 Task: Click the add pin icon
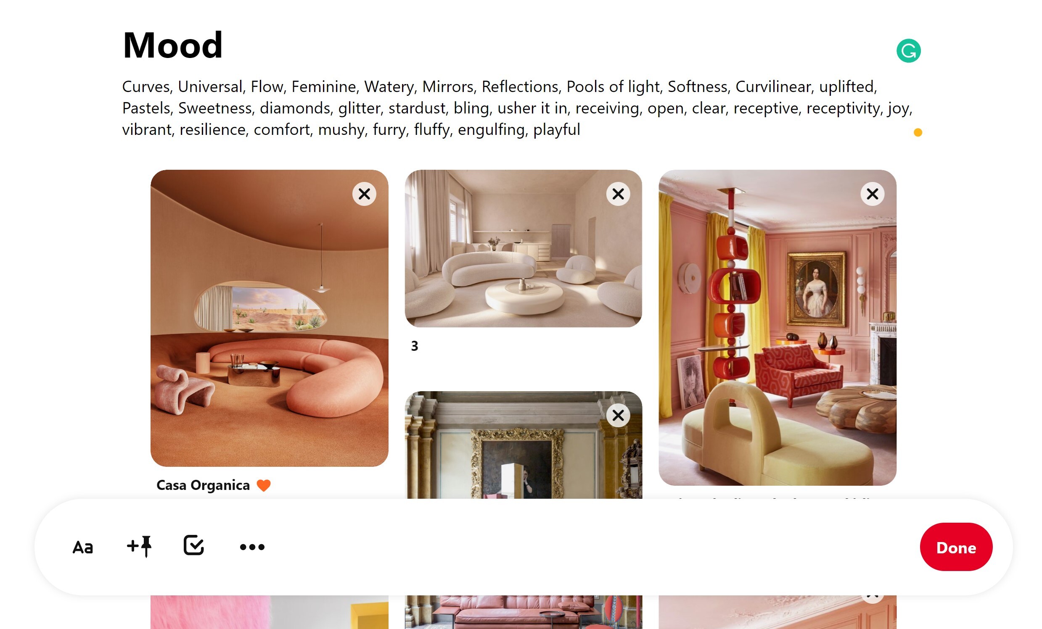139,547
